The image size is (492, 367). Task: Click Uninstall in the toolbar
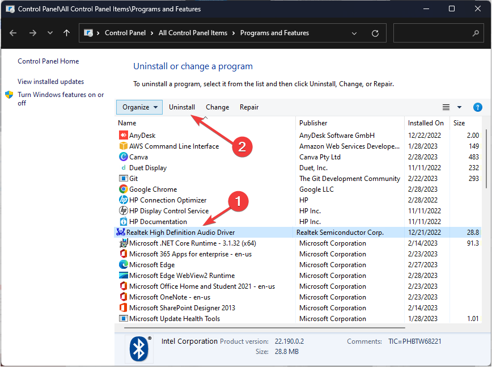pyautogui.click(x=182, y=107)
